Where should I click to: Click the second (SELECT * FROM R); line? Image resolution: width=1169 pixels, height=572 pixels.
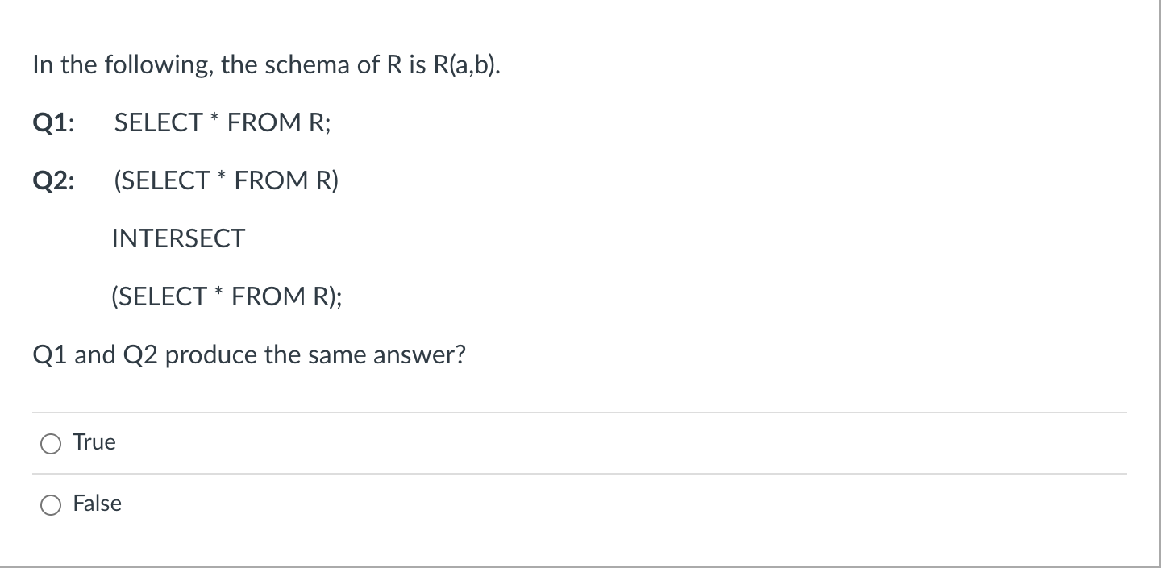[227, 296]
